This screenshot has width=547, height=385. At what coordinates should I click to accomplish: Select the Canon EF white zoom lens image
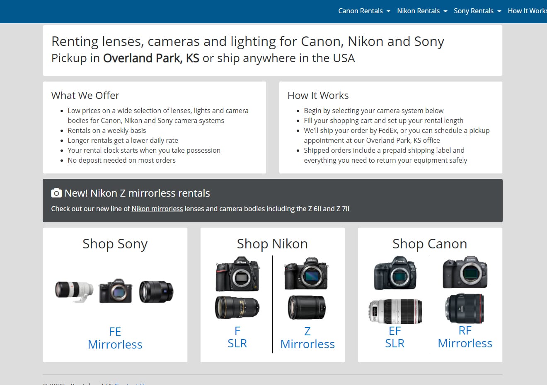(x=395, y=311)
